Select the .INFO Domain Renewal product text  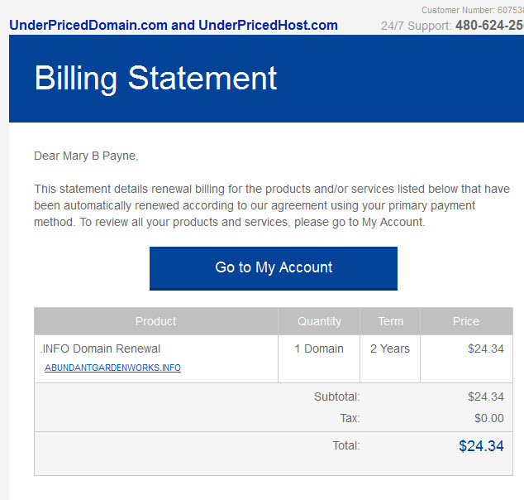(100, 349)
